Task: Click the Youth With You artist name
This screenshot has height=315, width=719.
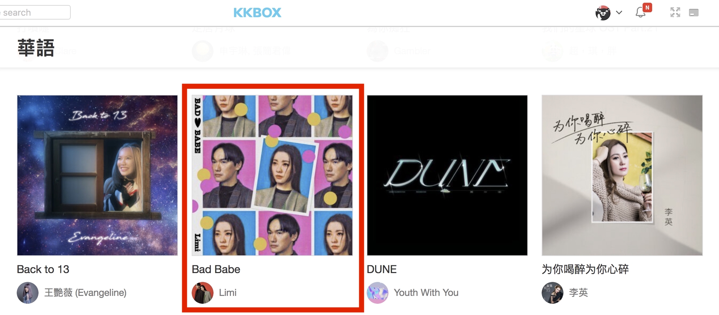Action: pyautogui.click(x=426, y=292)
